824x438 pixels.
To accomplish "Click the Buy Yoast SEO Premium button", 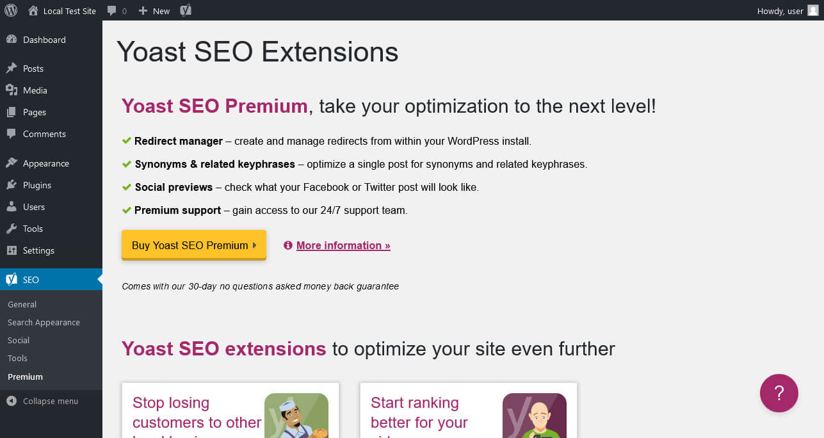I will point(193,245).
